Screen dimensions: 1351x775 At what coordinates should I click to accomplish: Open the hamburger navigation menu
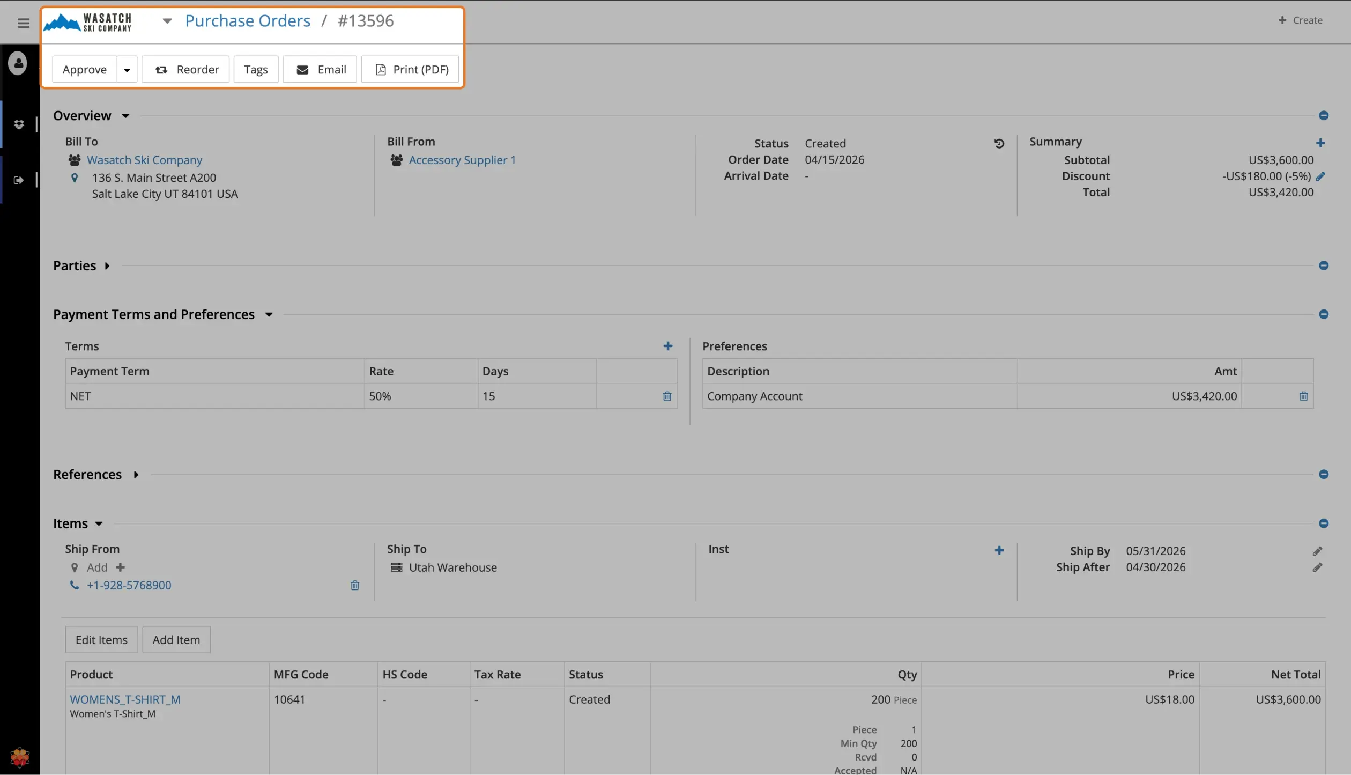[23, 23]
